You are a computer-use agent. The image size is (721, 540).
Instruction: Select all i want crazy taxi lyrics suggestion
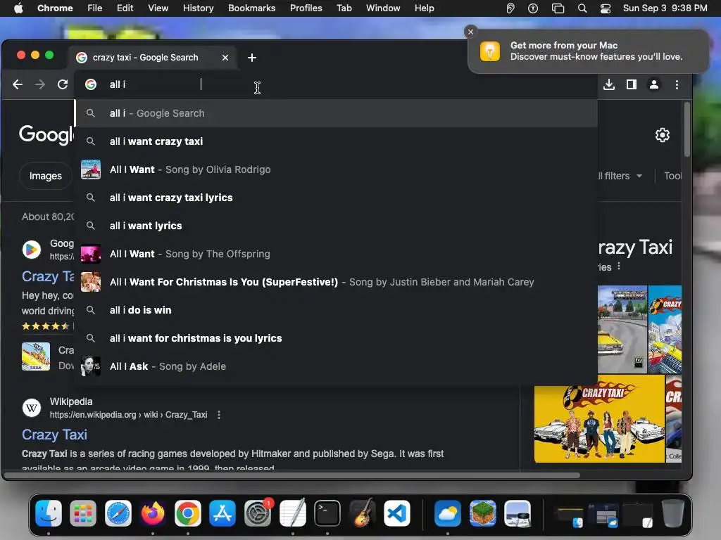tap(337, 198)
